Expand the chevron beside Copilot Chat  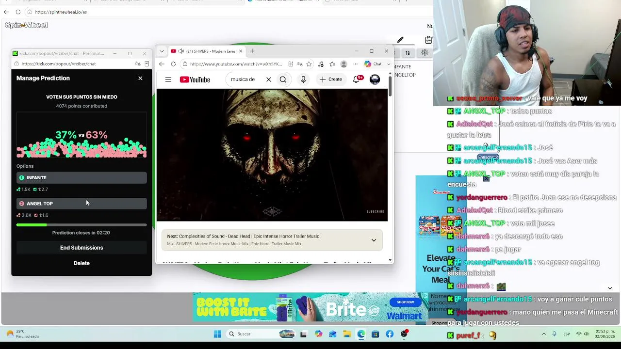pos(389,64)
